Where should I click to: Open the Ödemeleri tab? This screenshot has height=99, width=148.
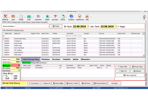pos(85,59)
